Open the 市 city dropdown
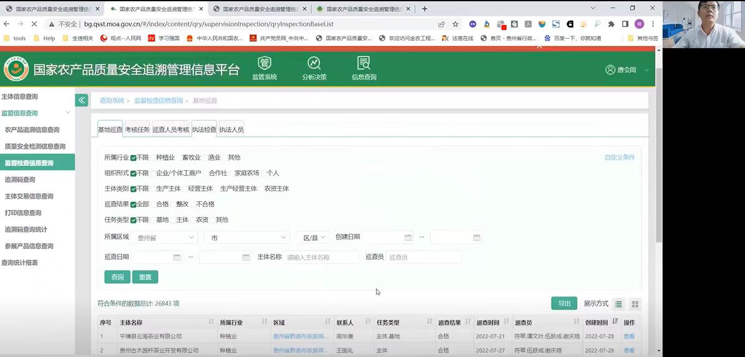Viewport: 745px width, 357px height. [246, 237]
